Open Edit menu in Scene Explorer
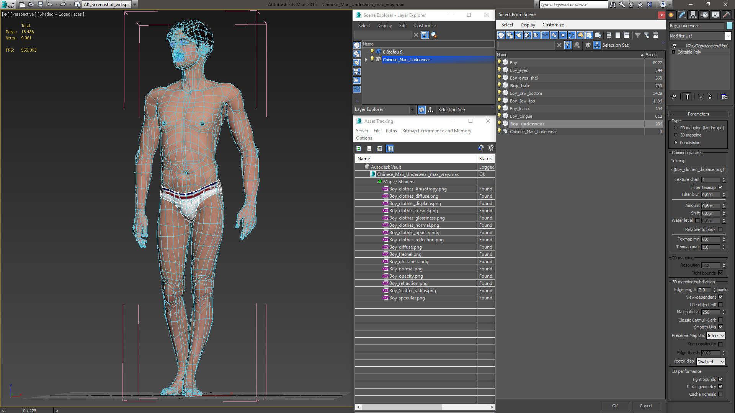Image resolution: width=735 pixels, height=413 pixels. coord(403,26)
